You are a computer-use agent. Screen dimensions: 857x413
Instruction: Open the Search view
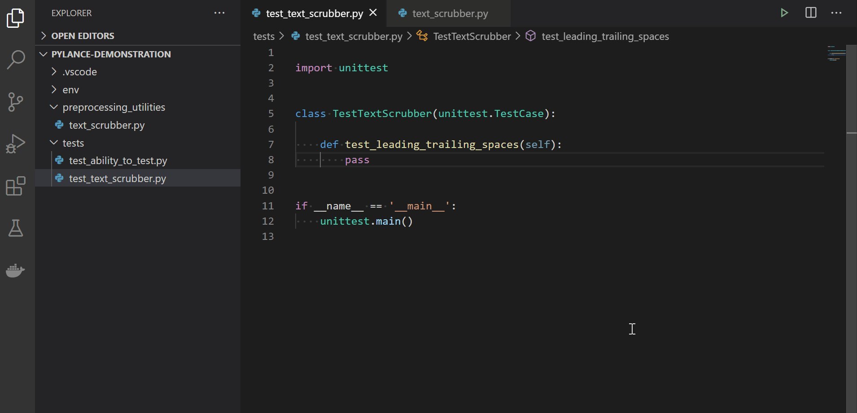[x=16, y=60]
